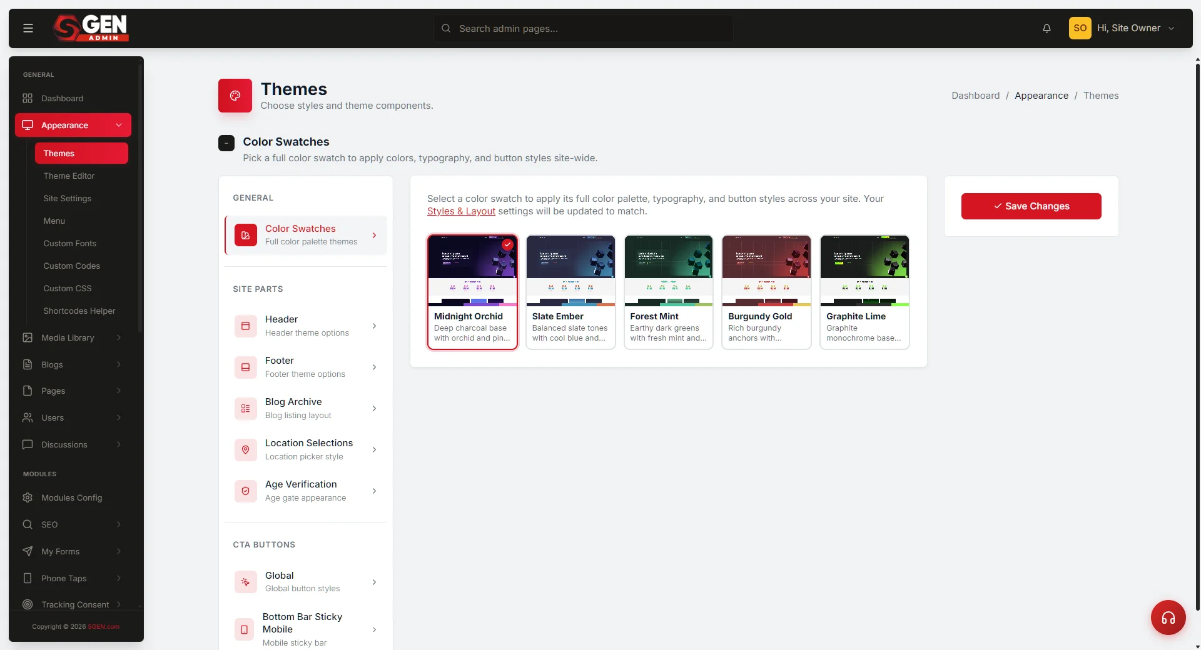Click the SO user avatar
The width and height of the screenshot is (1201, 650).
pos(1080,28)
